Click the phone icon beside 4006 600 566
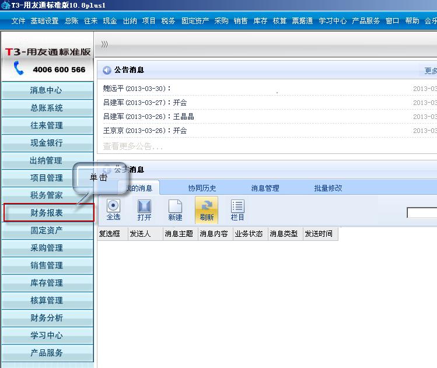Image resolution: width=437 pixels, height=368 pixels. pyautogui.click(x=19, y=68)
